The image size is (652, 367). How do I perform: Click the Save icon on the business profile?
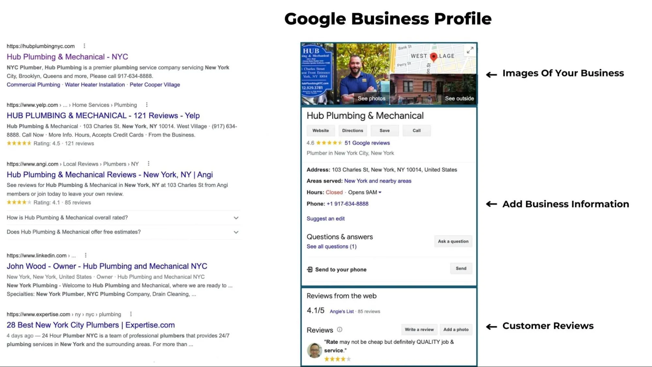click(x=384, y=130)
